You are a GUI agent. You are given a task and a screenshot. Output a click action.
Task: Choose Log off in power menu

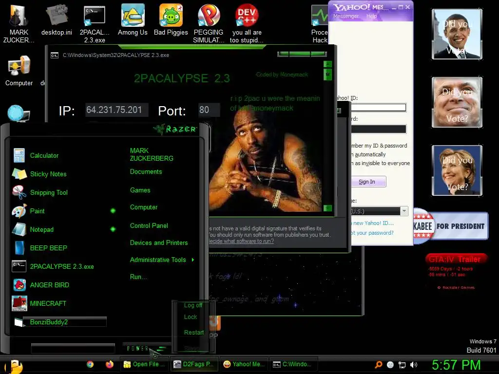pyautogui.click(x=193, y=305)
